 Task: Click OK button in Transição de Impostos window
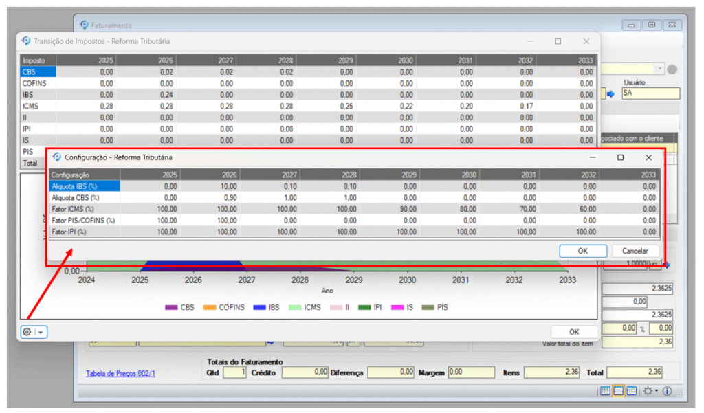click(x=574, y=332)
